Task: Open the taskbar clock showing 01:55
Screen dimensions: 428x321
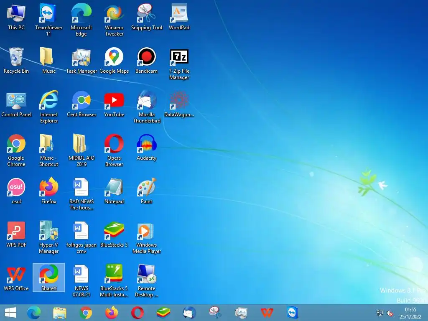Action: 410,313
